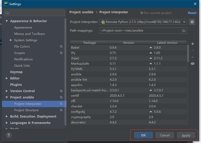The image size is (201, 143).
Task: Click the OK button
Action: 143,135
